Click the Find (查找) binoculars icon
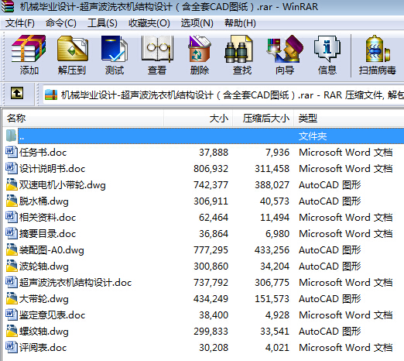The width and height of the screenshot is (404, 361). coord(238,49)
